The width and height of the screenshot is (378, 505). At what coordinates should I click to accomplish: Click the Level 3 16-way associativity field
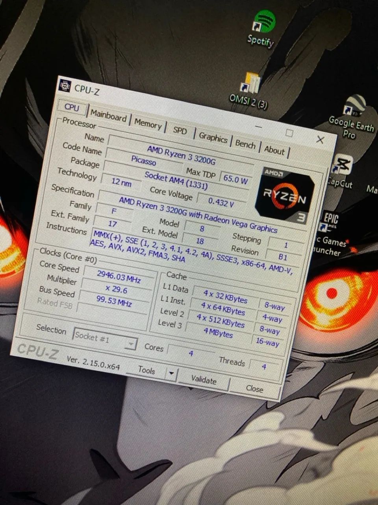click(267, 342)
